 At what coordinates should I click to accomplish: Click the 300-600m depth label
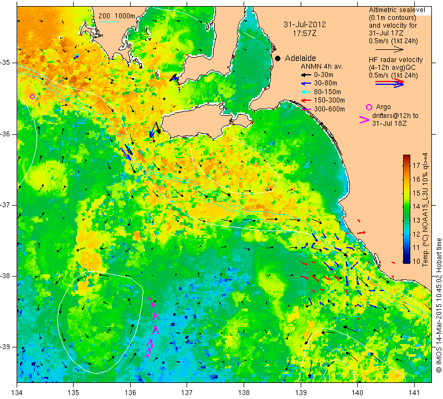click(x=329, y=109)
